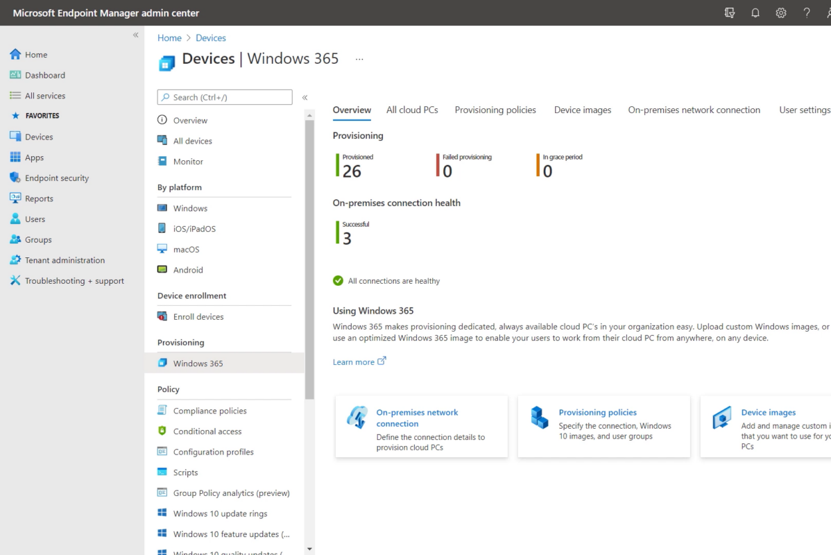Click the Overview info icon in the Devices menu

click(x=162, y=120)
